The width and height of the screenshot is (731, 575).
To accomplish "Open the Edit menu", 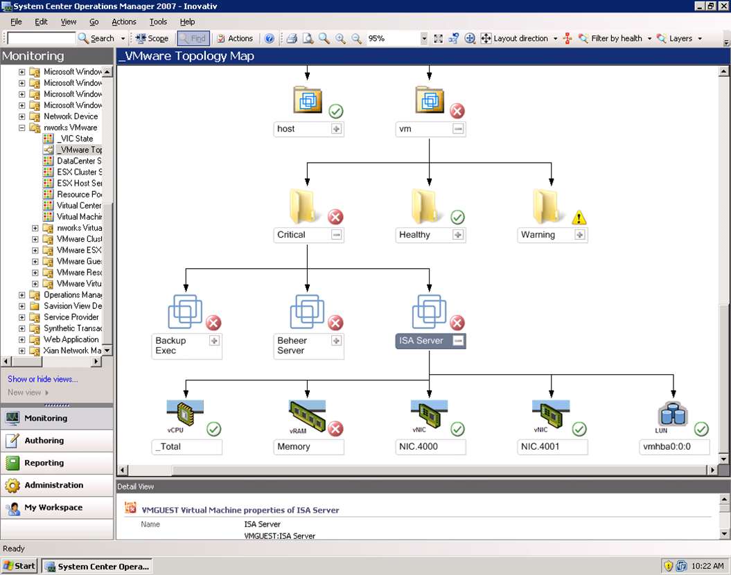I will [x=41, y=22].
